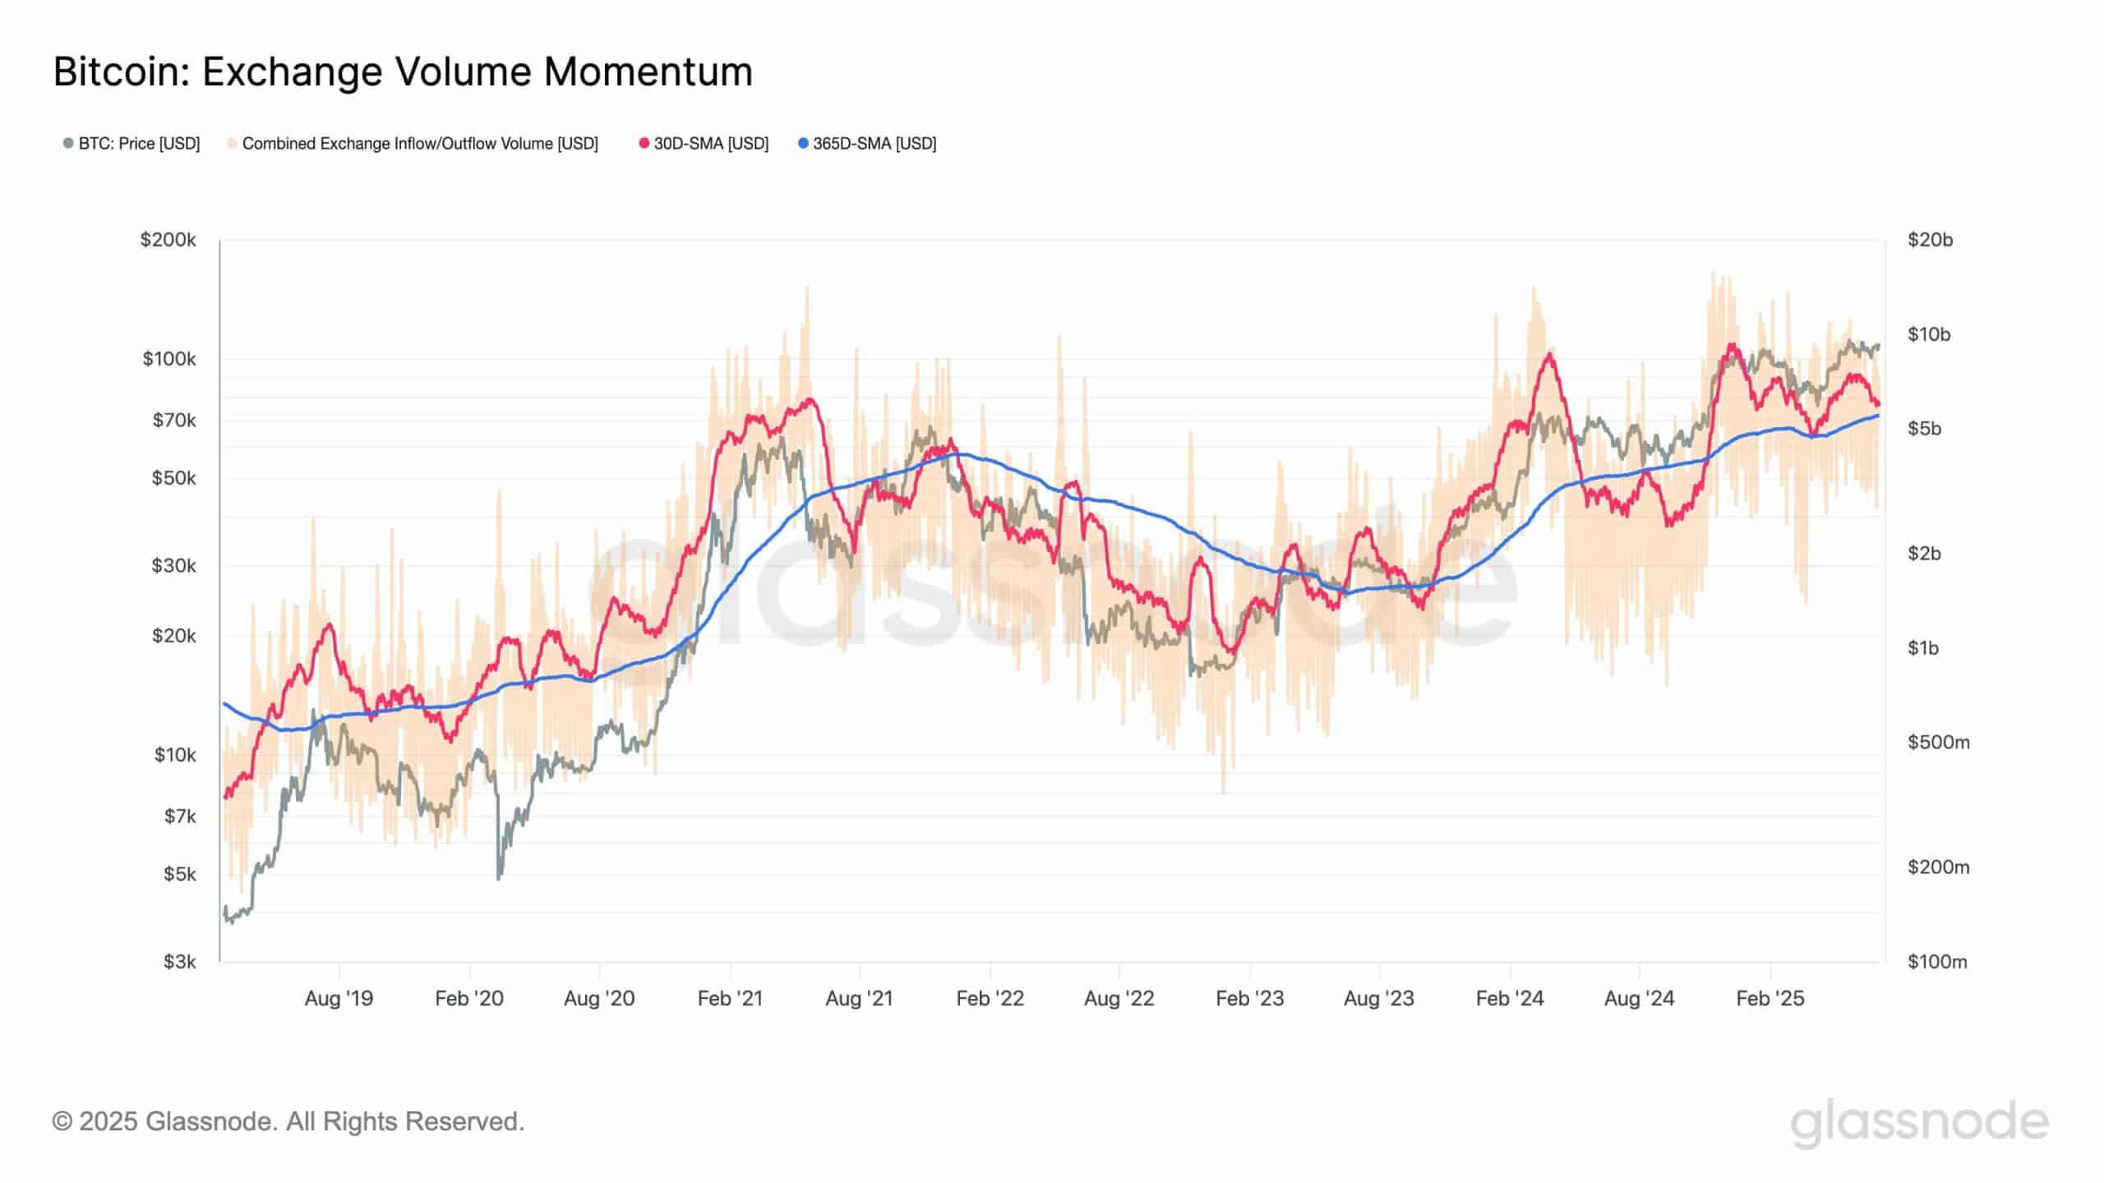The width and height of the screenshot is (2104, 1183).
Task: Click the red 30D-SMA legend dot
Action: click(644, 144)
